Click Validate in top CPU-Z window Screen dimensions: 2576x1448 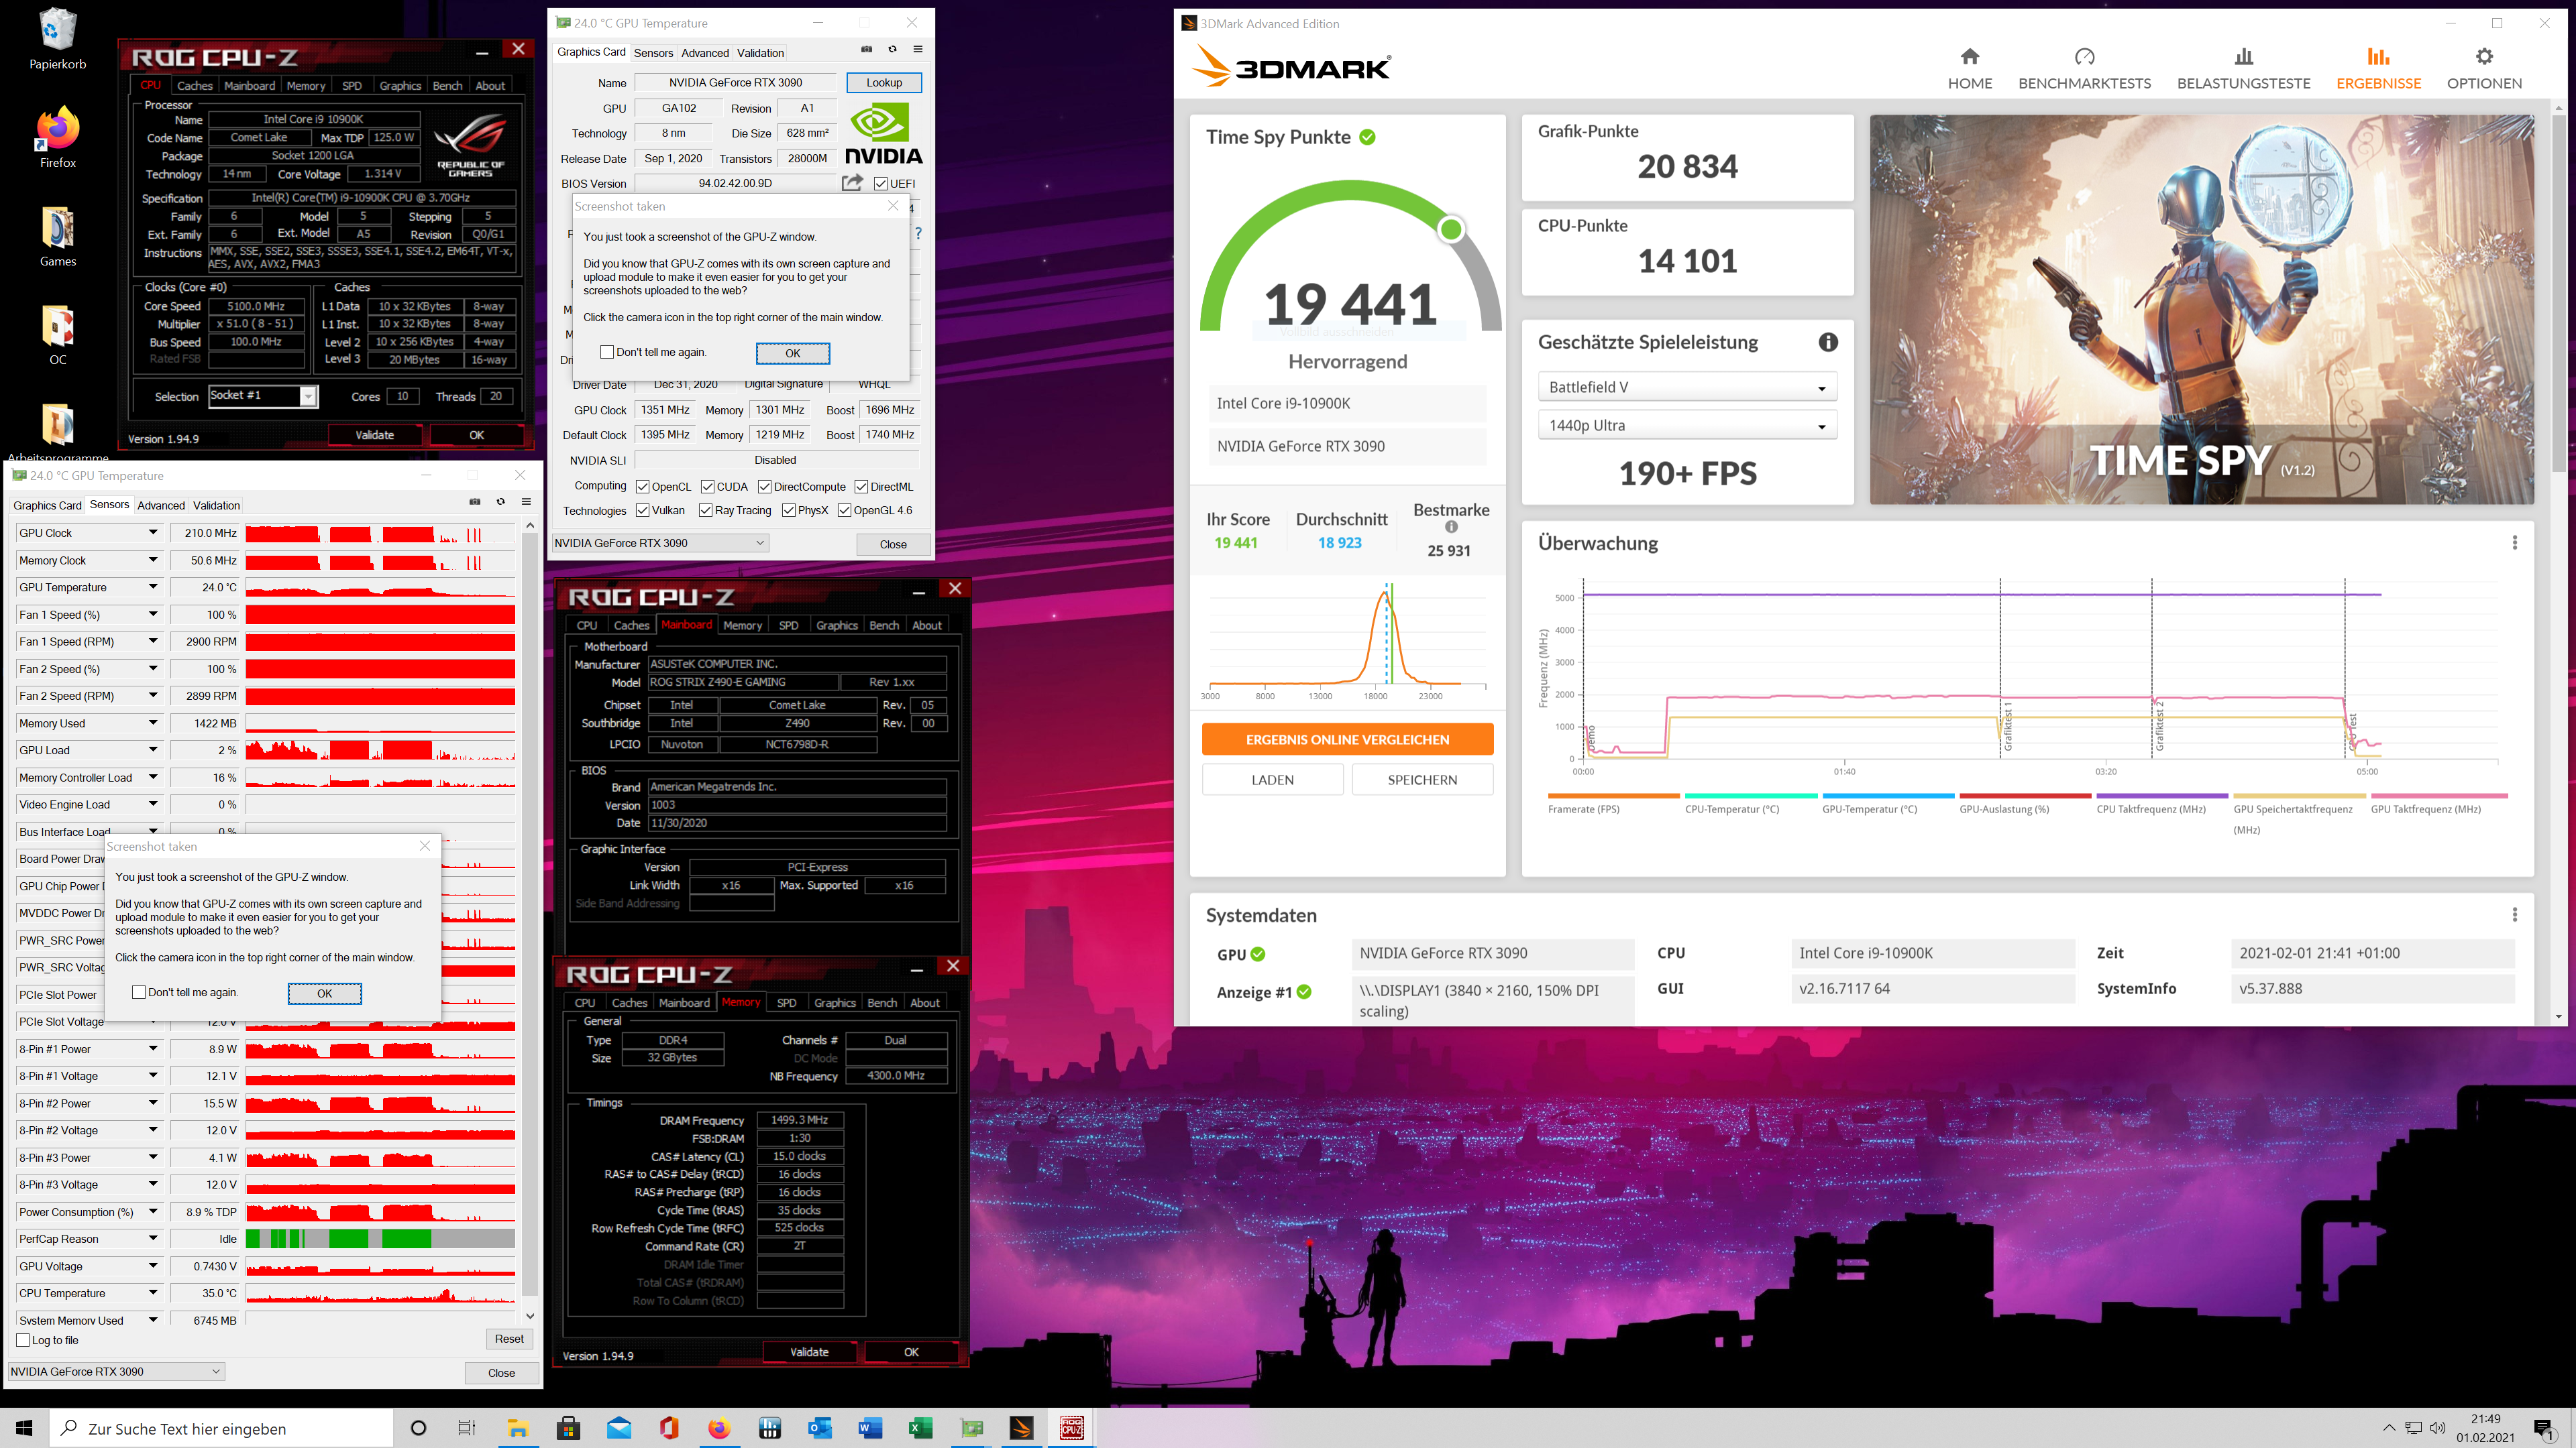(375, 434)
